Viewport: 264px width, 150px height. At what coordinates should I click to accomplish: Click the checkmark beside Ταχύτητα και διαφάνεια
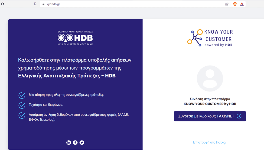22,105
